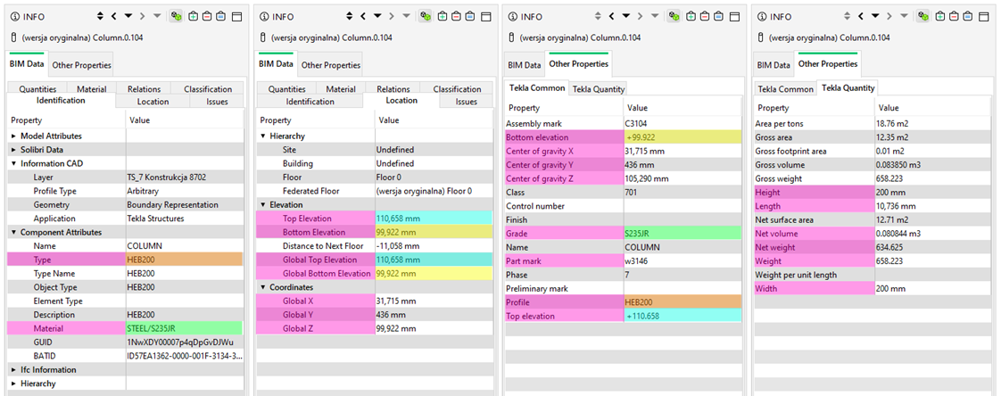Click the window layout icon in the Tekla Quantity panel
This screenshot has width=1001, height=396.
tap(984, 16)
